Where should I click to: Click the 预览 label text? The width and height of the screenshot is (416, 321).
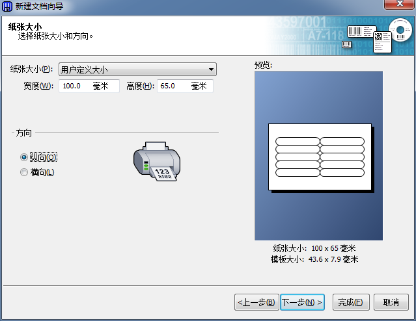[263, 65]
